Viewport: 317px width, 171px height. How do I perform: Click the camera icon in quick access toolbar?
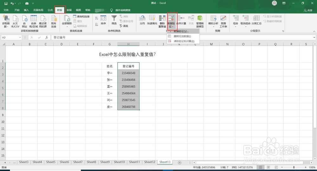click(27, 3)
